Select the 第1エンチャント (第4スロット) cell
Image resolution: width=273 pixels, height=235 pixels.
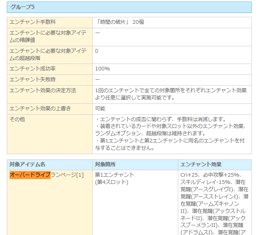114,178
